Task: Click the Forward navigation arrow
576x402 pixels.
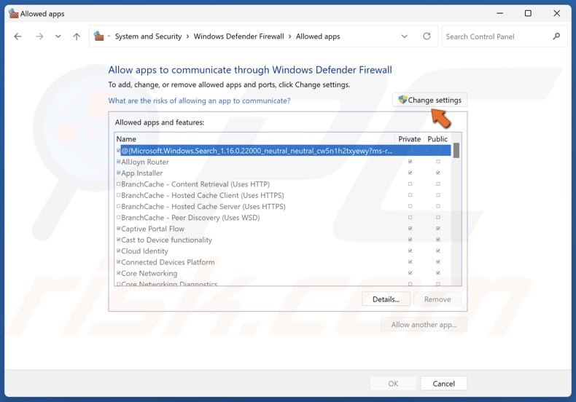Action: click(x=39, y=36)
